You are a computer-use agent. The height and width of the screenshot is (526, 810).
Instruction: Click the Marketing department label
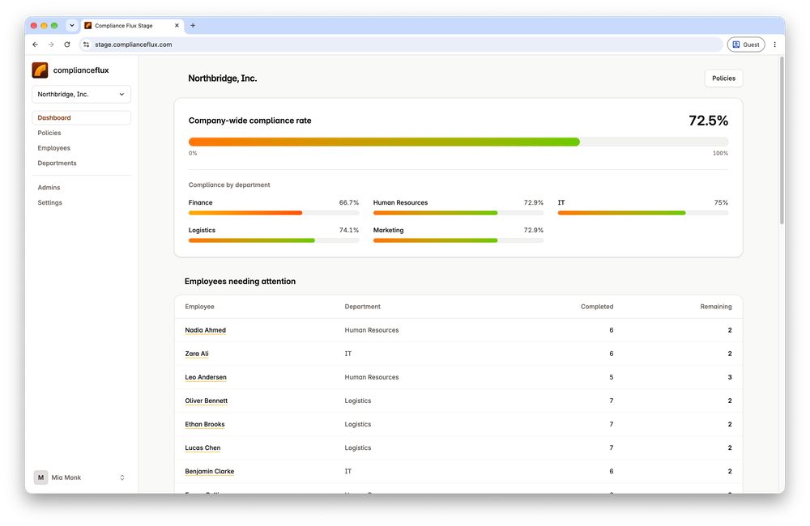388,230
